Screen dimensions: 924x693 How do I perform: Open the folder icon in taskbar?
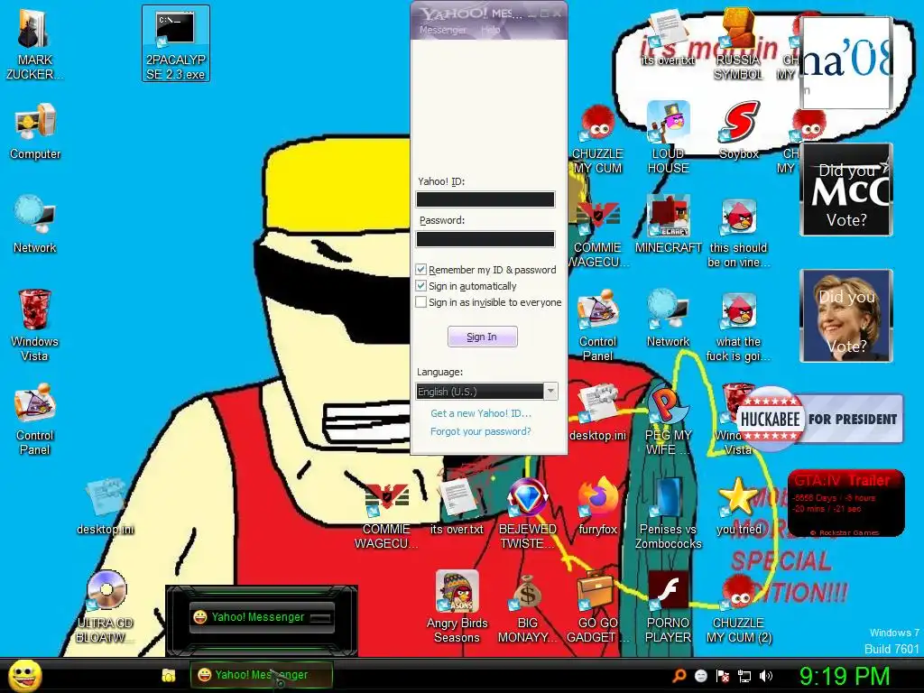169,675
